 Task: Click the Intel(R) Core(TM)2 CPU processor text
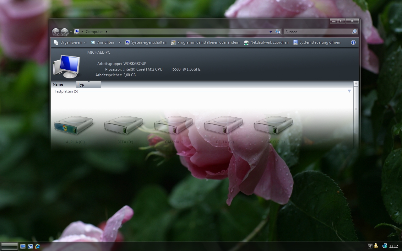click(143, 69)
